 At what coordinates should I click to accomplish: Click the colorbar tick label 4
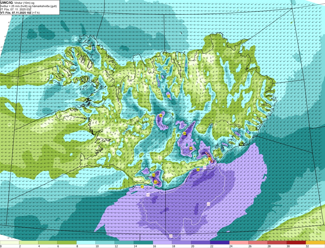point(39,246)
